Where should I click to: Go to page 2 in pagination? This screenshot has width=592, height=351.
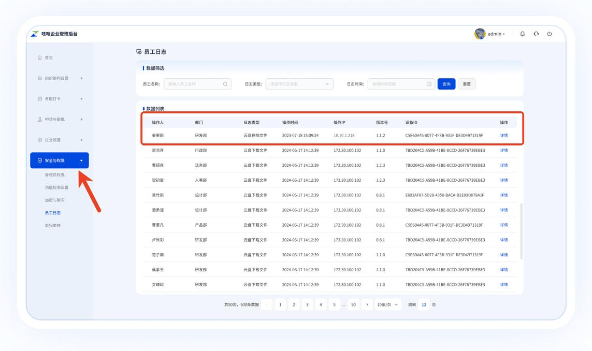pyautogui.click(x=294, y=304)
